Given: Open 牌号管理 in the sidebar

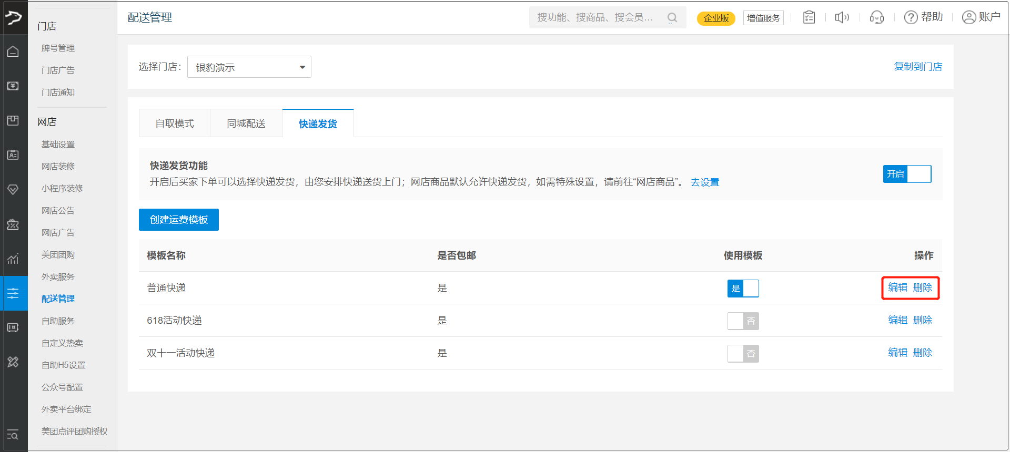Looking at the screenshot, I should click(58, 48).
